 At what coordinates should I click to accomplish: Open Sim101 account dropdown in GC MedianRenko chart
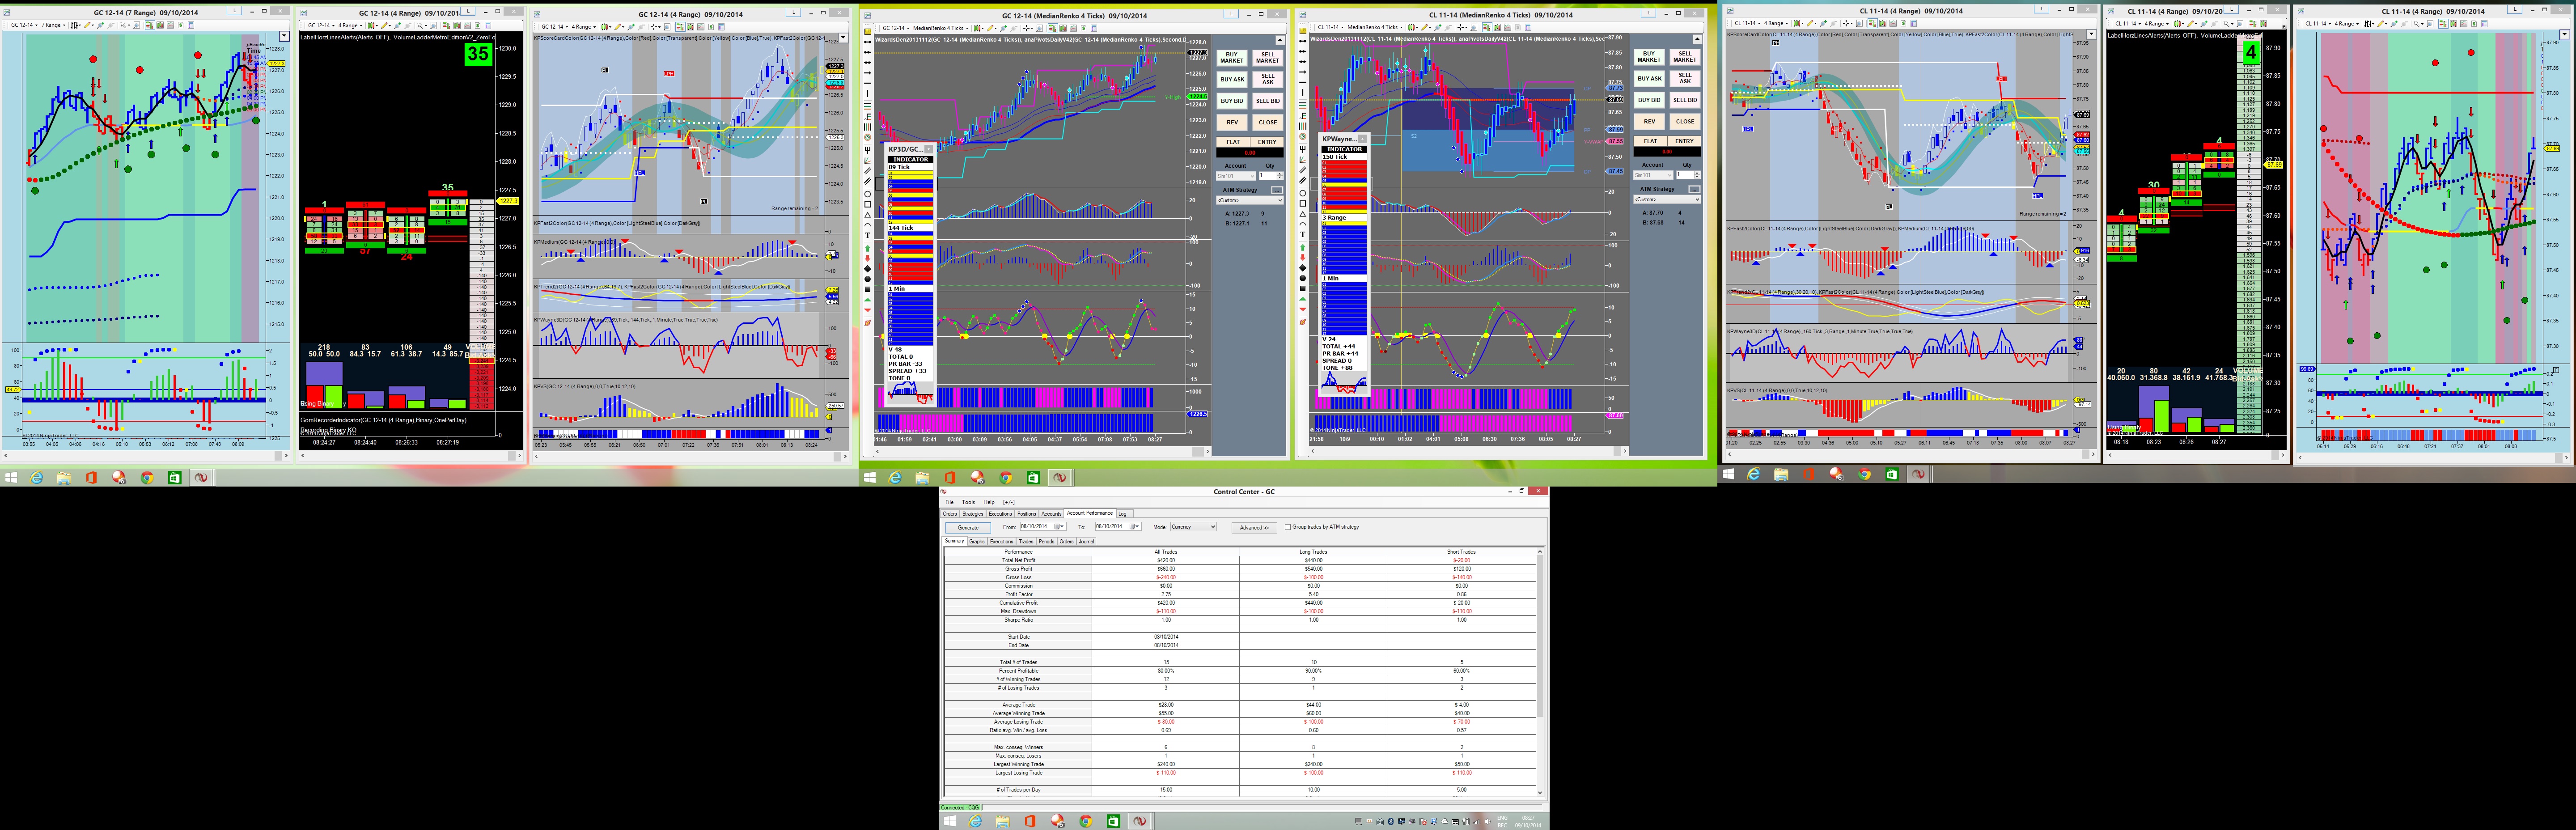pyautogui.click(x=1236, y=176)
